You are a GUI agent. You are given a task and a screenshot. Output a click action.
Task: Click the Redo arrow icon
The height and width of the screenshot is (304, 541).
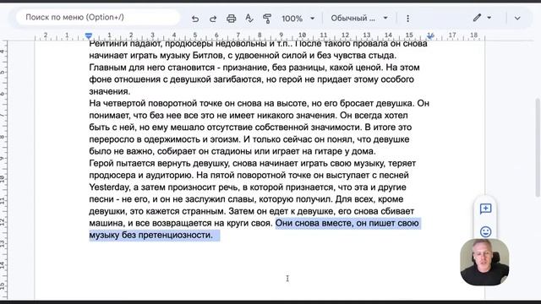pyautogui.click(x=213, y=19)
